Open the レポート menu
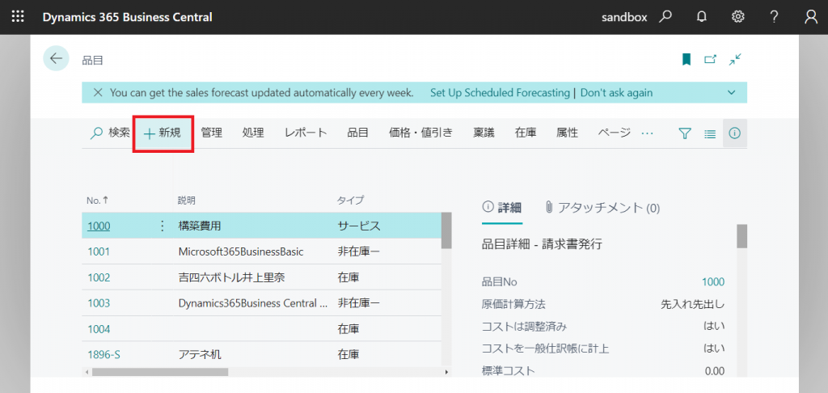The image size is (828, 393). pyautogui.click(x=306, y=133)
